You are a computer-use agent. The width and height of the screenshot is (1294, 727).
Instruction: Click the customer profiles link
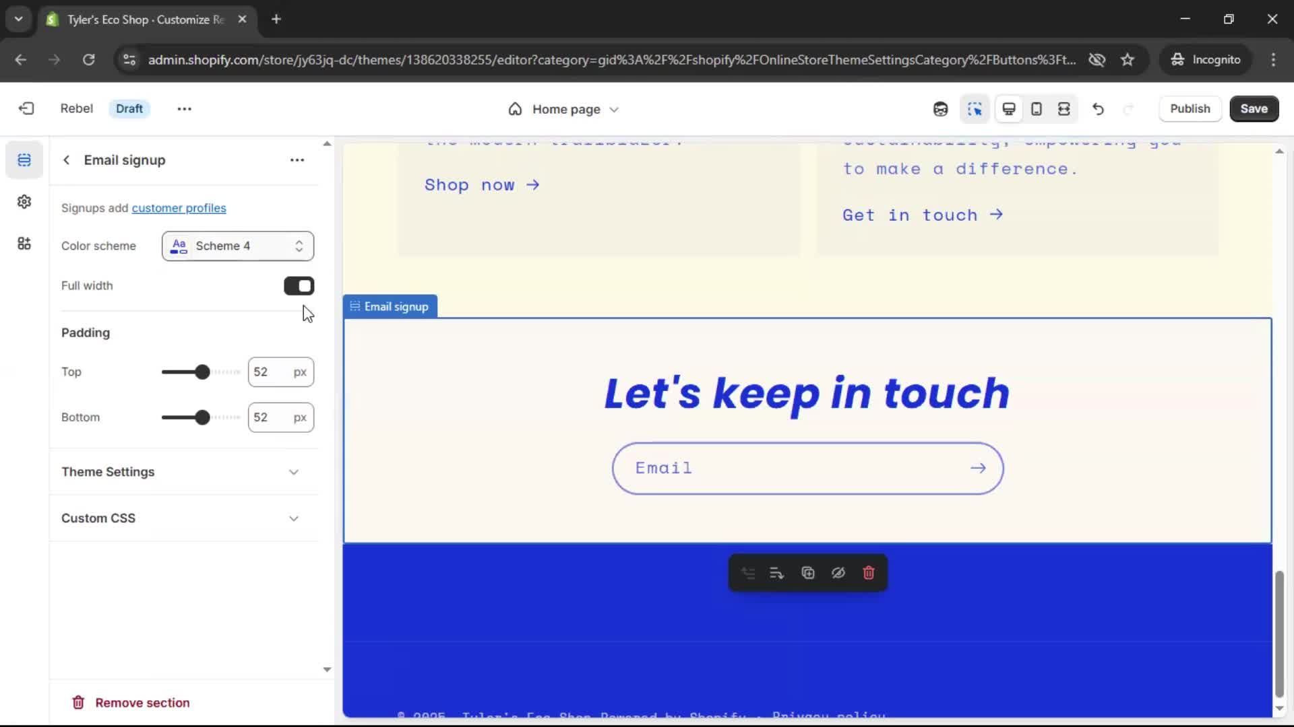click(x=179, y=208)
